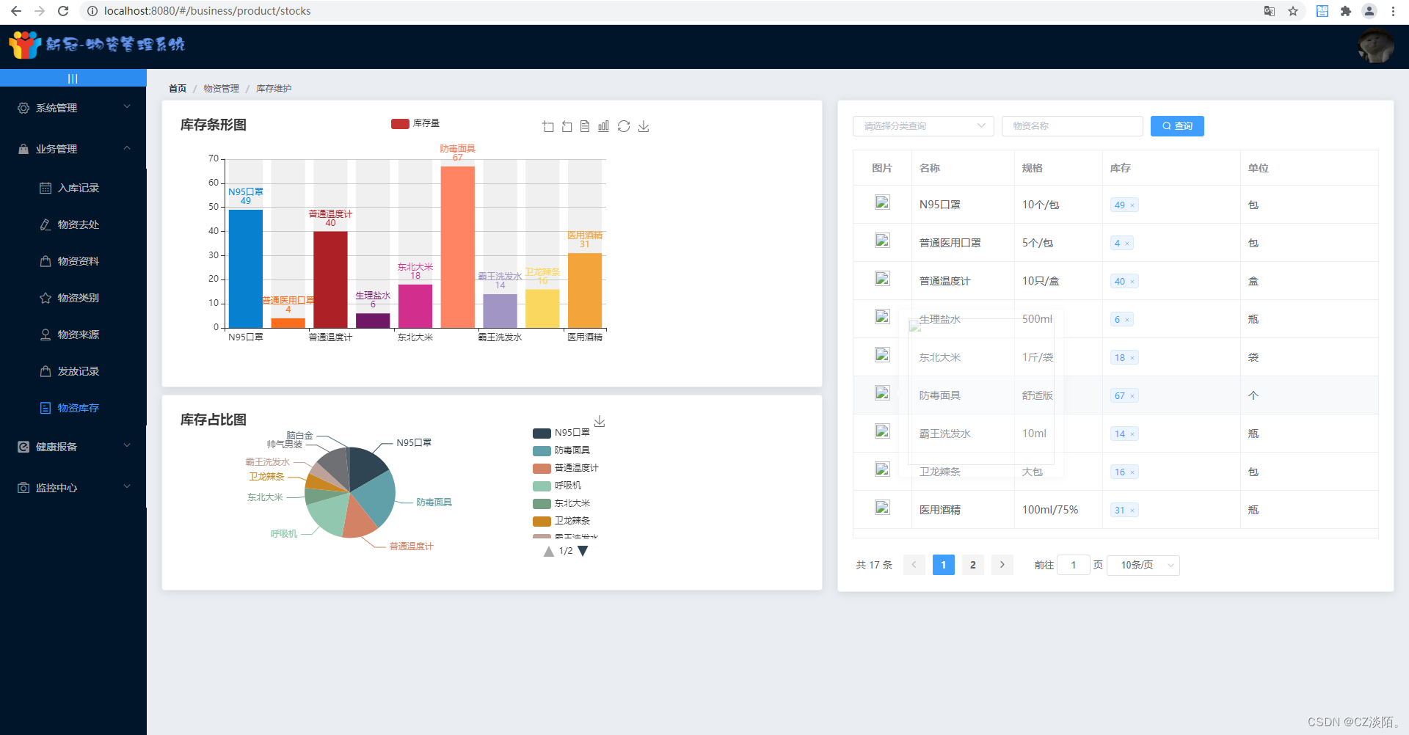Click the area zoom icon in bar chart toolbox
The height and width of the screenshot is (735, 1409).
[548, 126]
